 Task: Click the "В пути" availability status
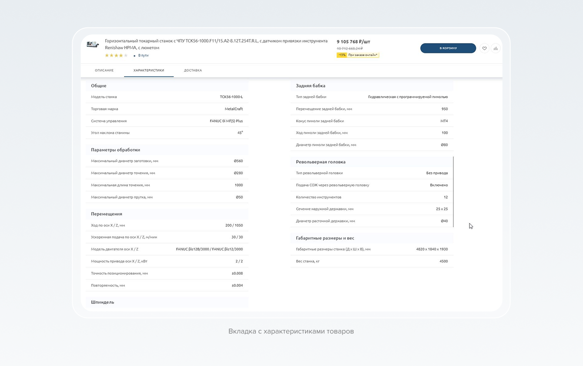click(x=143, y=56)
